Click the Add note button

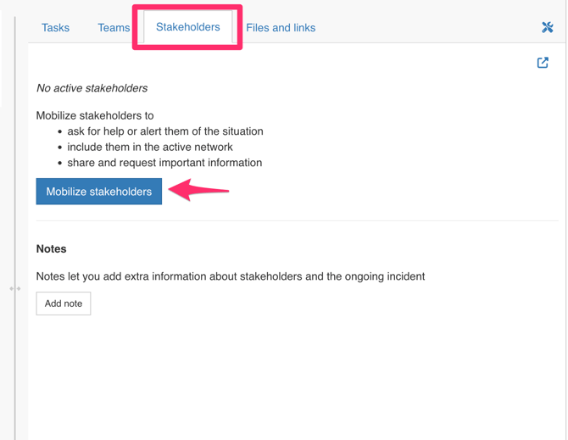click(64, 304)
